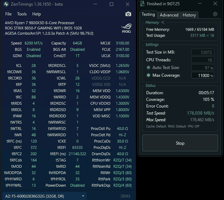
Task: Click the tRAS value 52
Action: pyautogui.click(x=34, y=91)
